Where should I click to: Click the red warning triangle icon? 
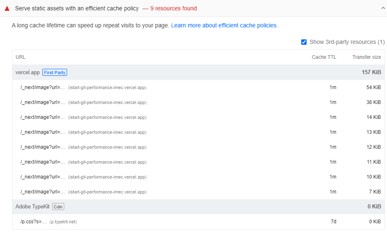tap(7, 9)
